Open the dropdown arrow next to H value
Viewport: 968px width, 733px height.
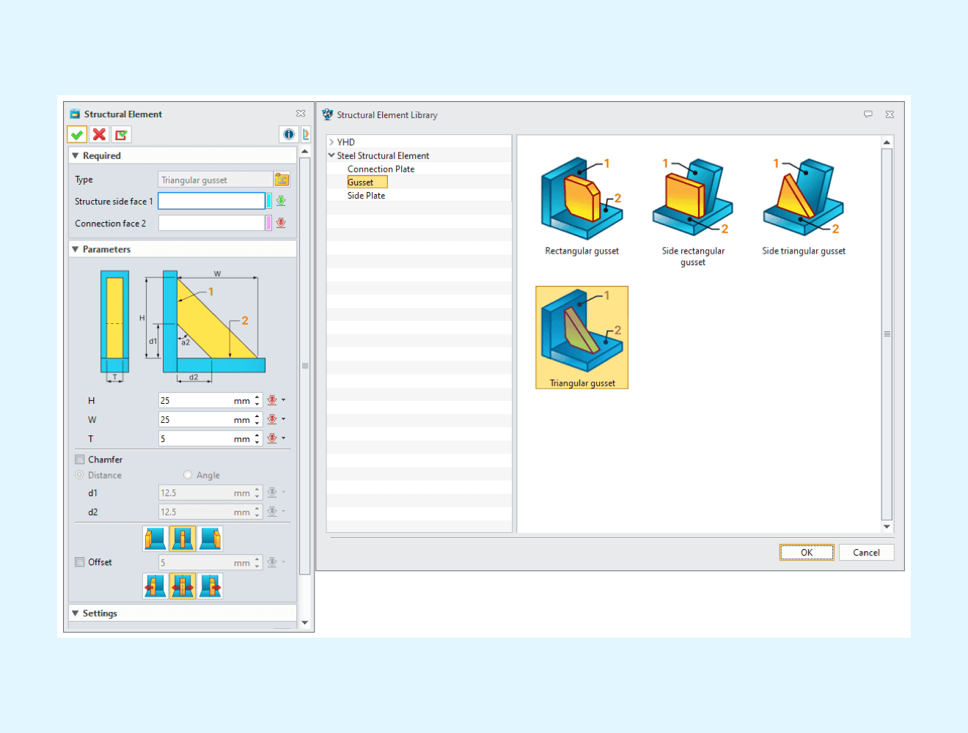(284, 400)
